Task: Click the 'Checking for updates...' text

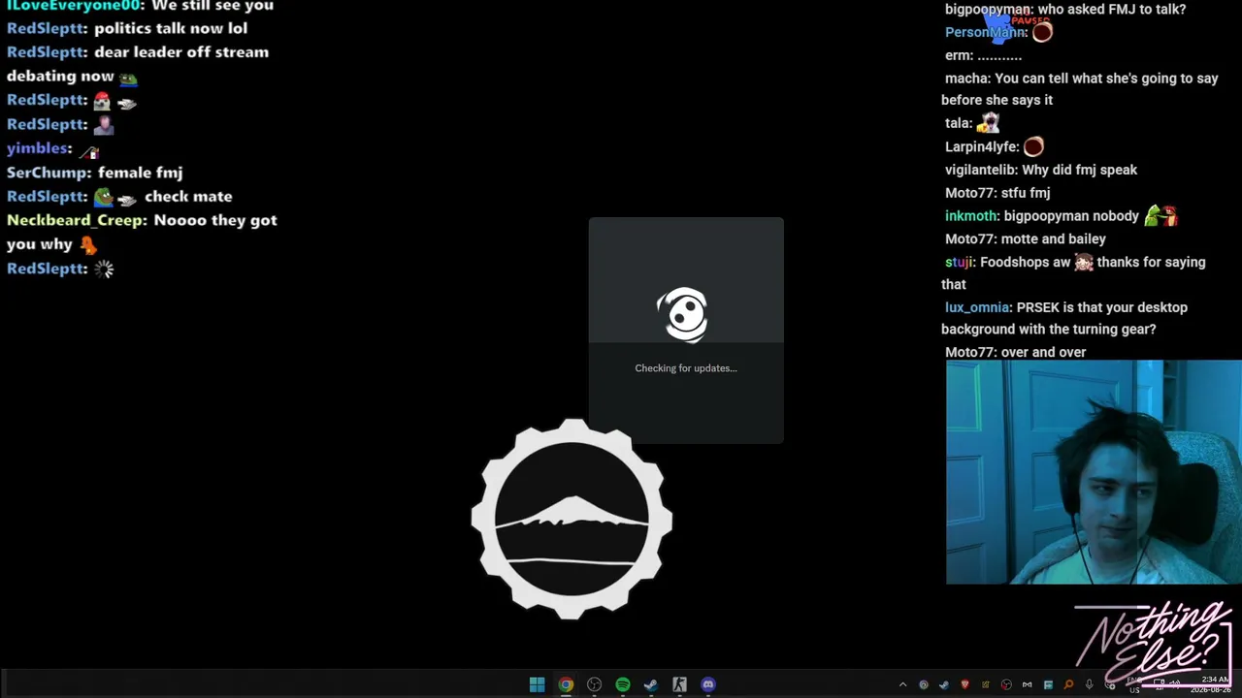Action: tap(686, 368)
